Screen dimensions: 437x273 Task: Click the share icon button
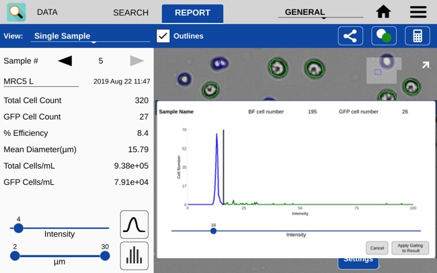pyautogui.click(x=350, y=36)
